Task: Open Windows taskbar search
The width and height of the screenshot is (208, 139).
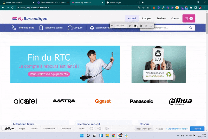Action: (x=88, y=136)
